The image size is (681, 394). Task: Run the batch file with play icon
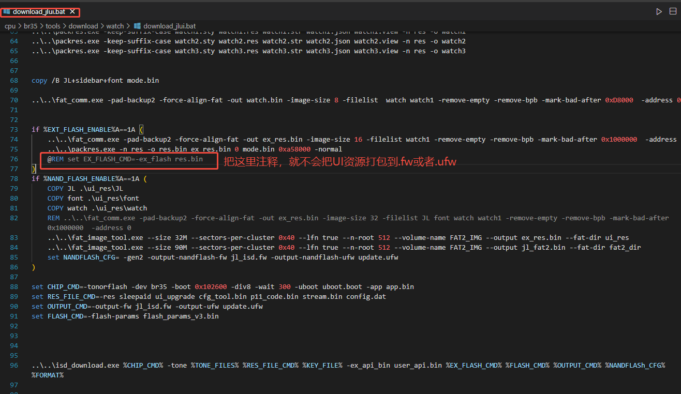coord(659,11)
